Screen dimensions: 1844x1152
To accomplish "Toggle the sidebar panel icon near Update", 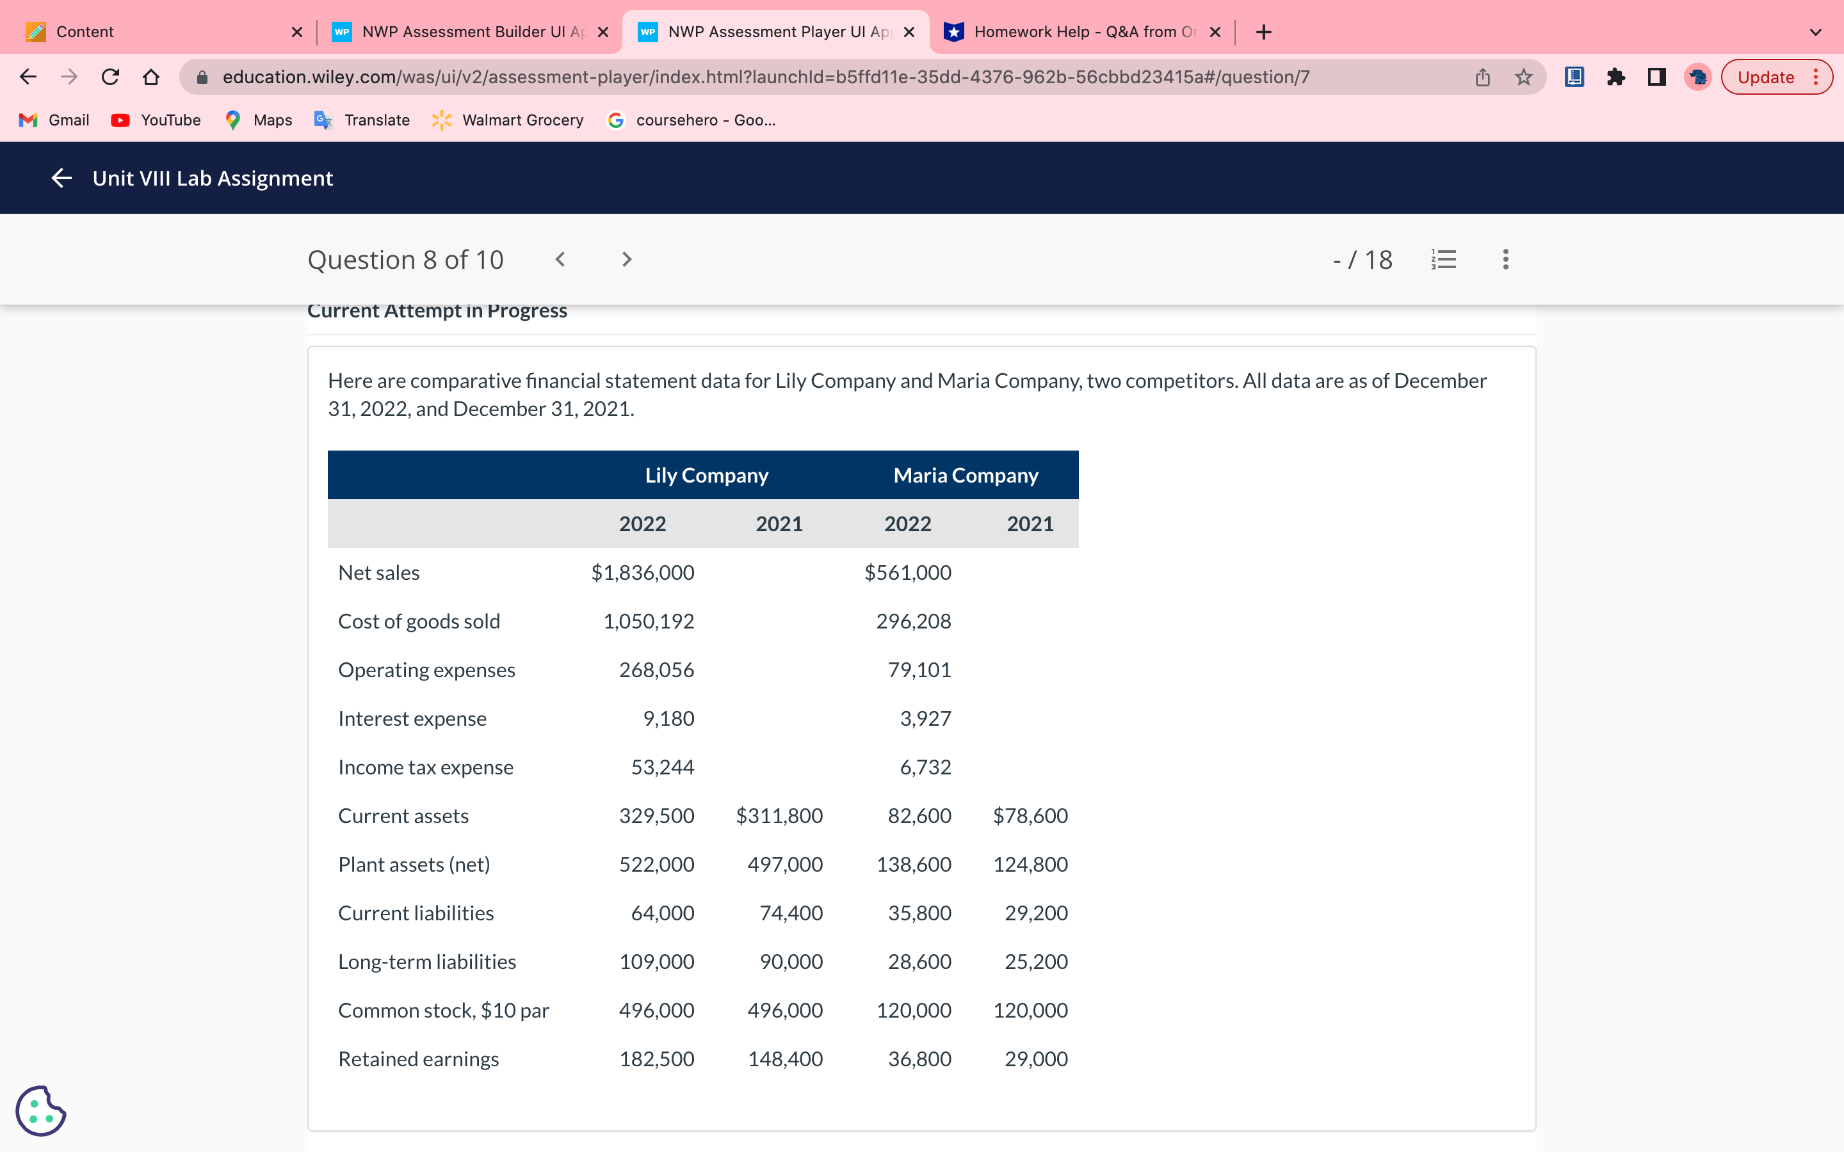I will [x=1656, y=76].
